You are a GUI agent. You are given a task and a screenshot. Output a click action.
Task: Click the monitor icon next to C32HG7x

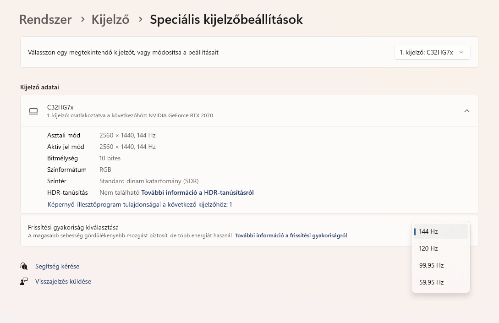pyautogui.click(x=33, y=111)
